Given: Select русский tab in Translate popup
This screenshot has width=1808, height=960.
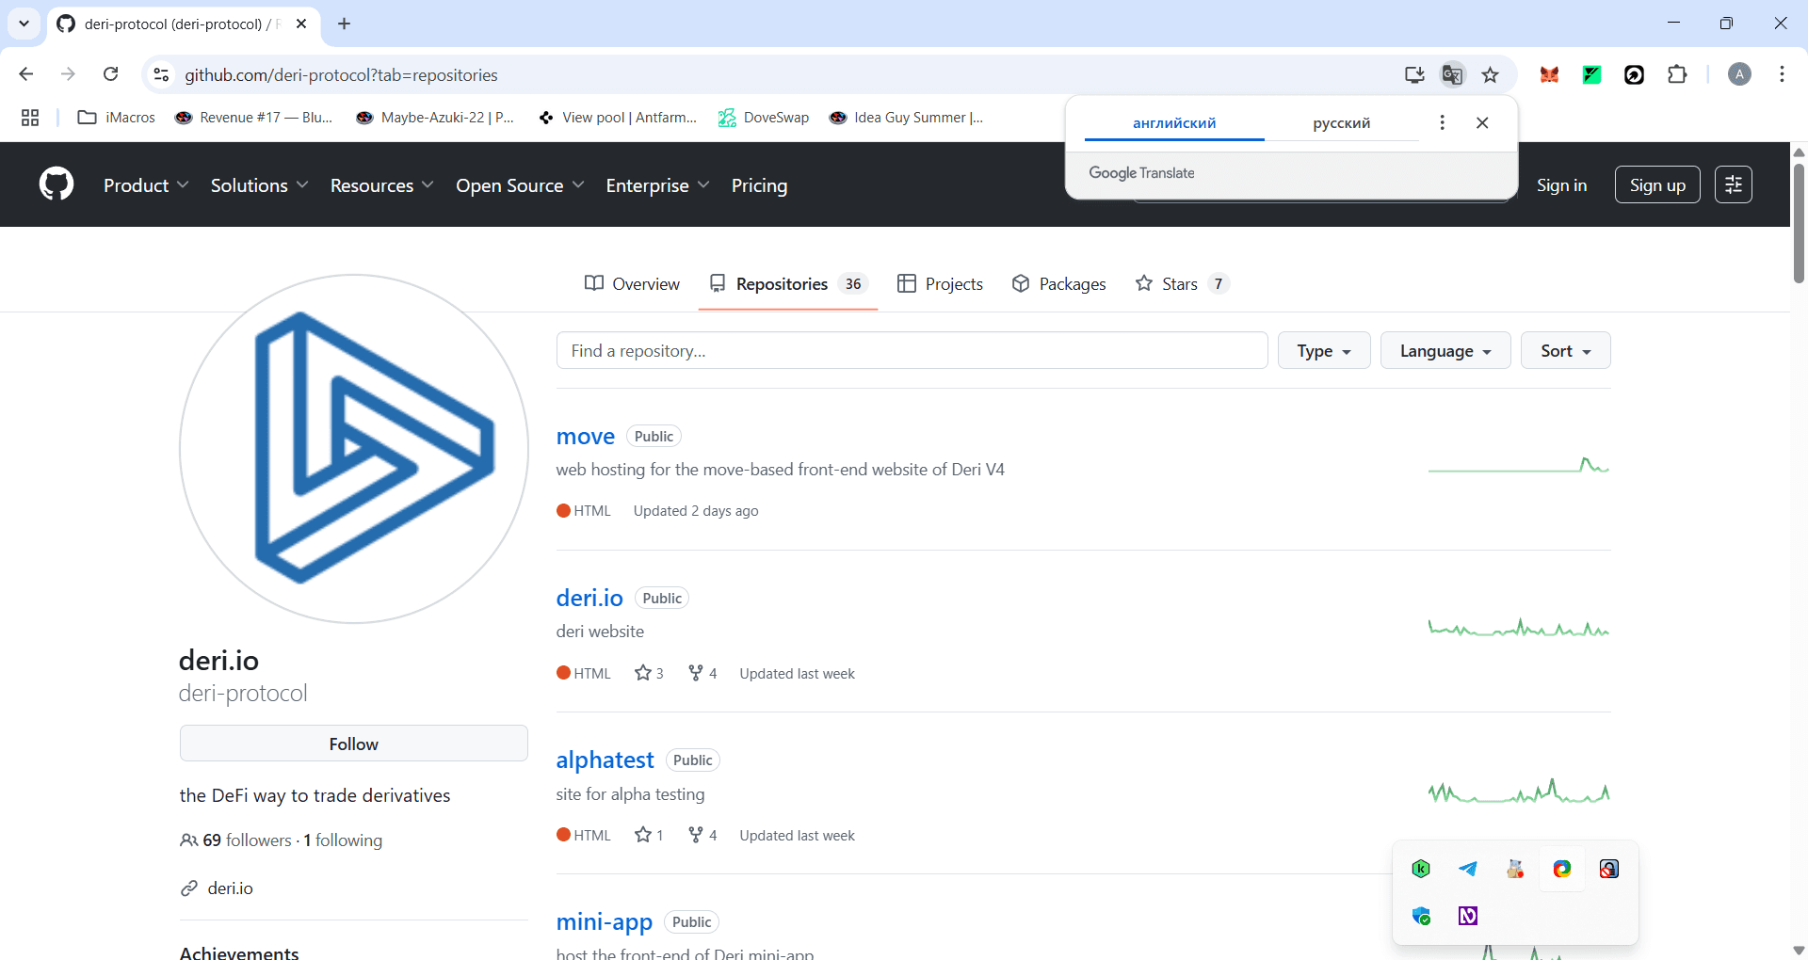Looking at the screenshot, I should click(x=1342, y=123).
